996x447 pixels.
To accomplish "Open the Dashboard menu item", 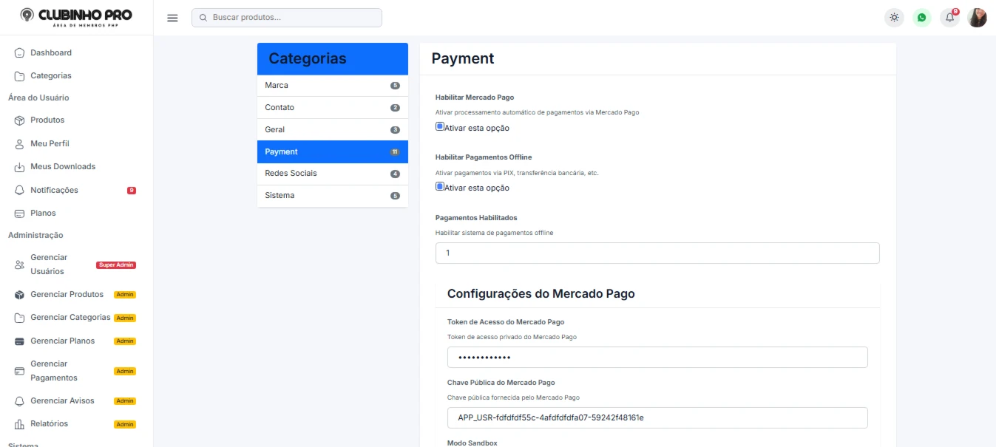I will 51,52.
